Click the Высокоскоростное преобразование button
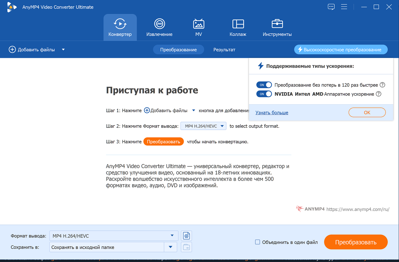This screenshot has height=262, width=399. click(341, 50)
